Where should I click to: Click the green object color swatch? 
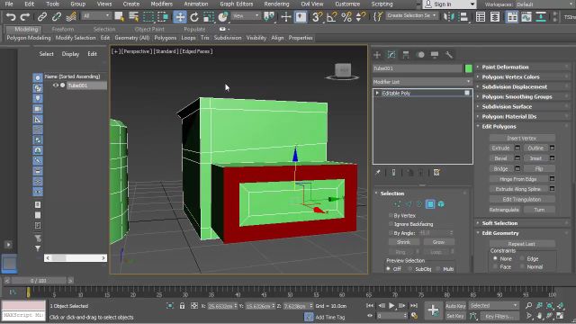[x=468, y=68]
